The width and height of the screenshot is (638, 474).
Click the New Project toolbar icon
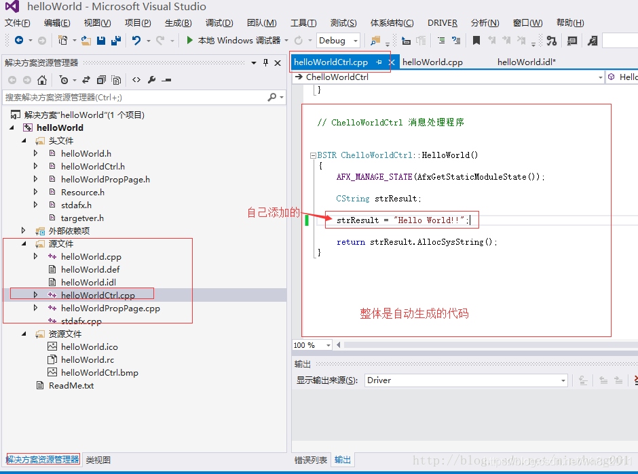[x=62, y=40]
